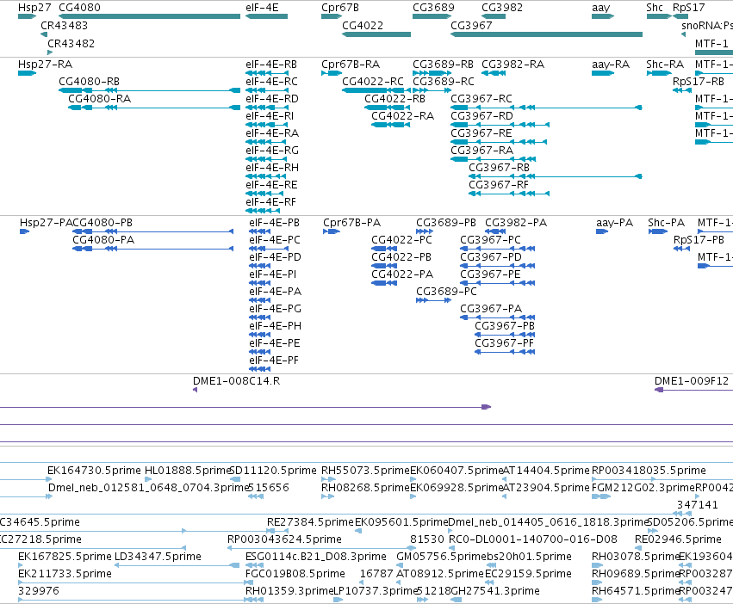The height and width of the screenshot is (604, 733).
Task: Select the CG3689 gene label
Action: (x=433, y=8)
